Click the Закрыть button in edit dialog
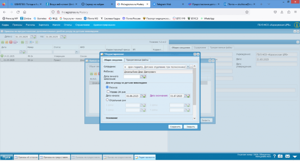This screenshot has height=161, width=300. tap(191, 127)
